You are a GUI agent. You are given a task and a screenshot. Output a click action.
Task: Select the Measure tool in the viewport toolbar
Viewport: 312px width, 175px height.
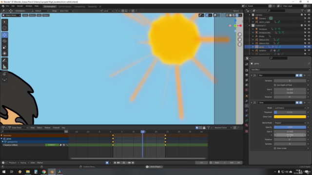(x=4, y=67)
